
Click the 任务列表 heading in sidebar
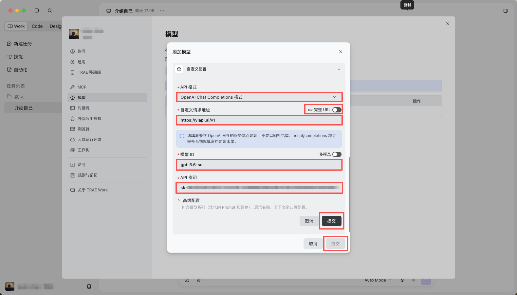tap(16, 86)
